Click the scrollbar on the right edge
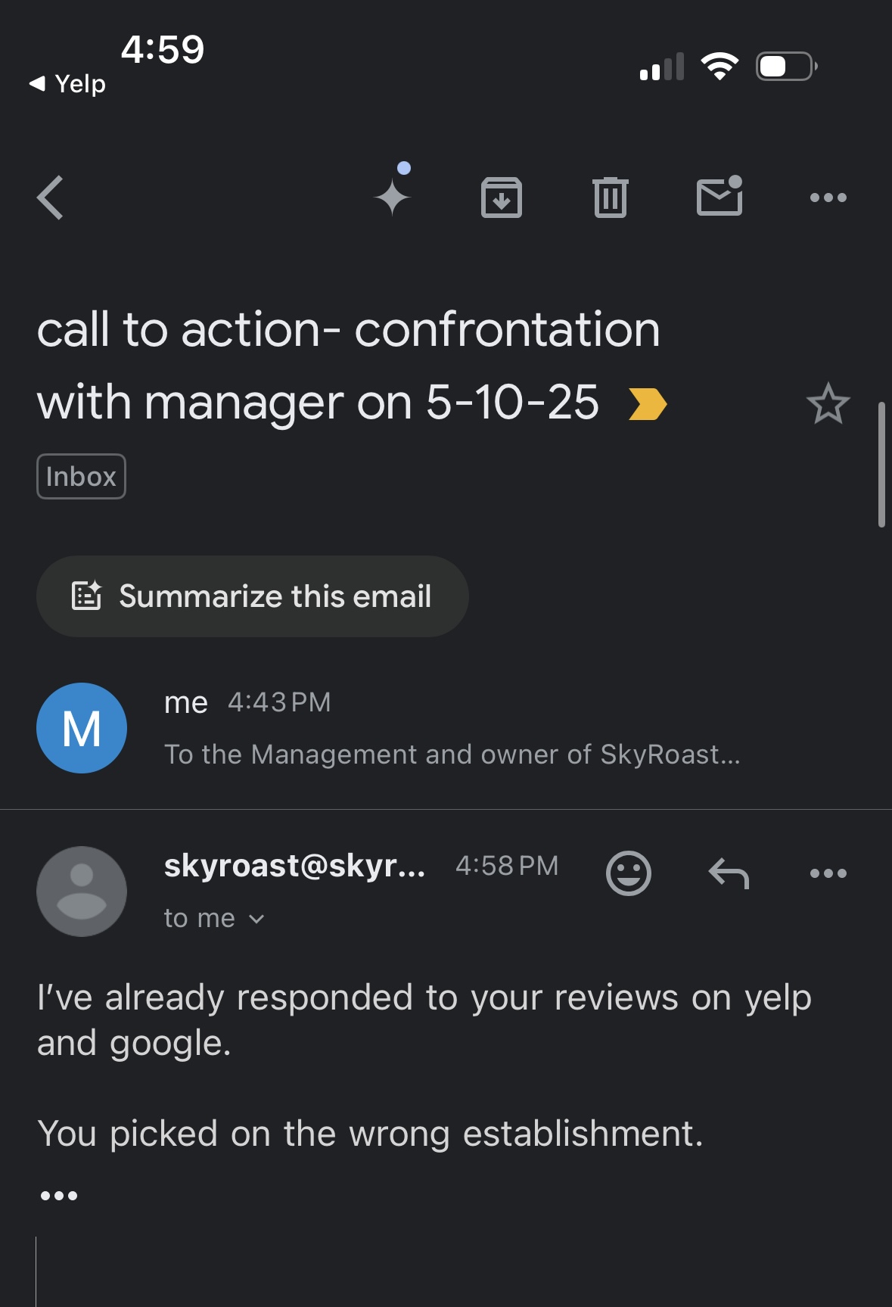 pos(881,464)
